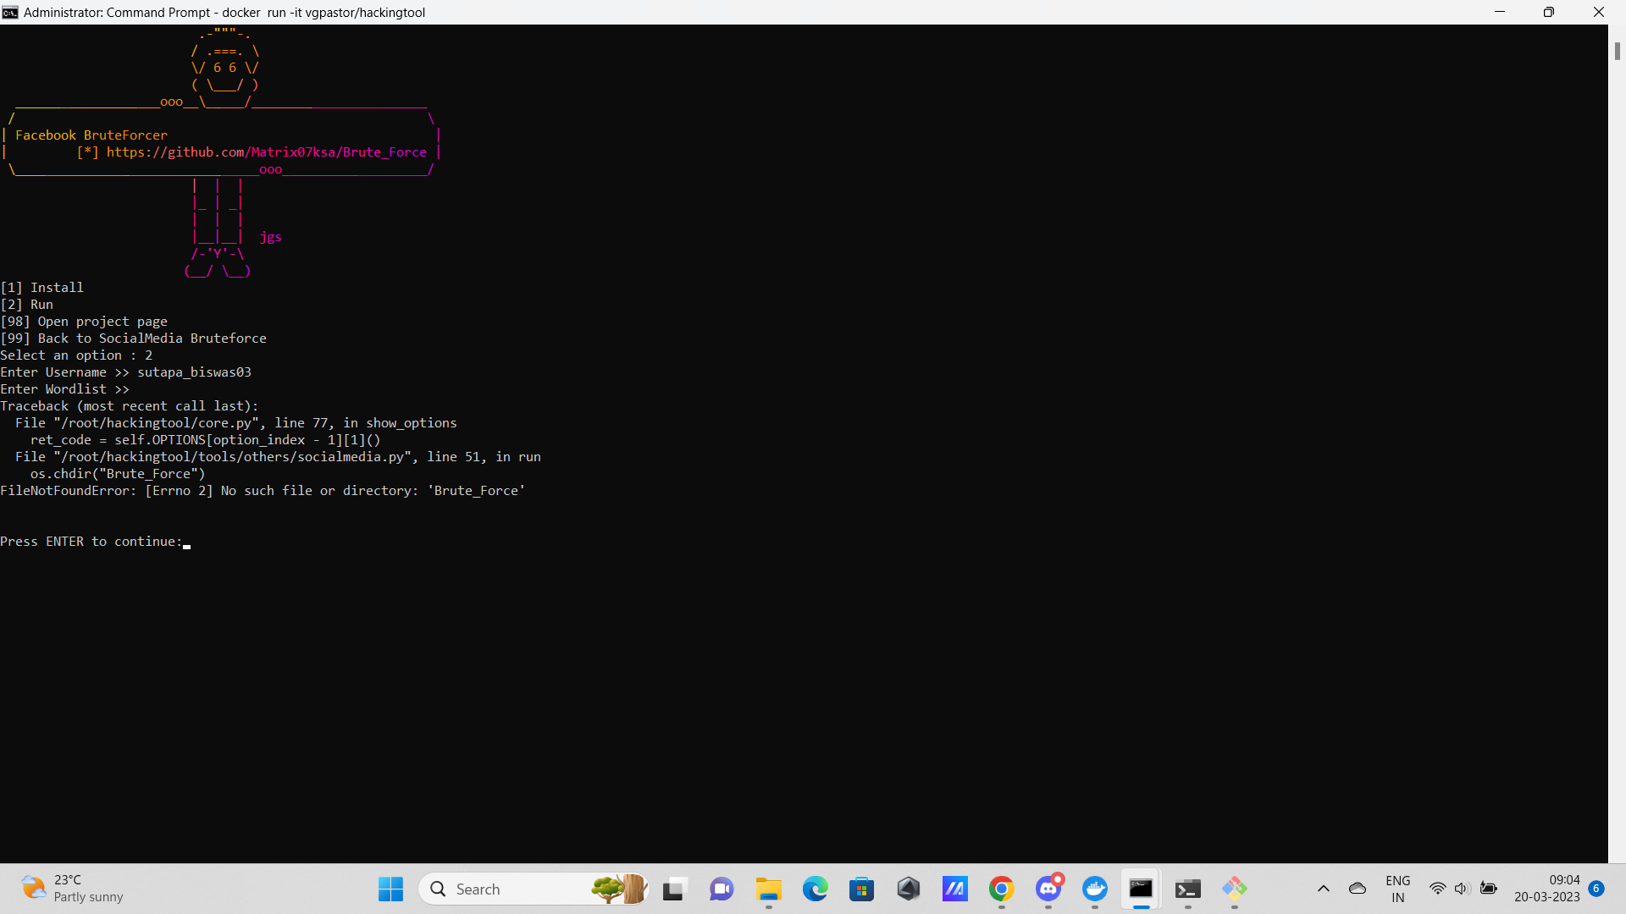Open File Explorer from the taskbar

(769, 889)
